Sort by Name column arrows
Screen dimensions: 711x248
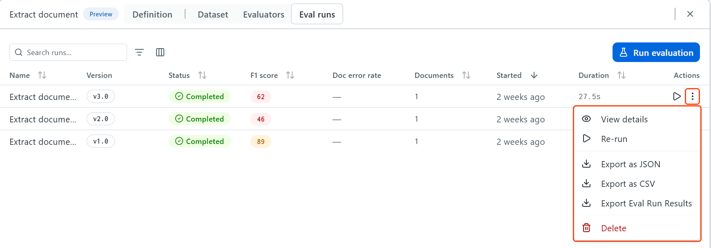tap(42, 75)
